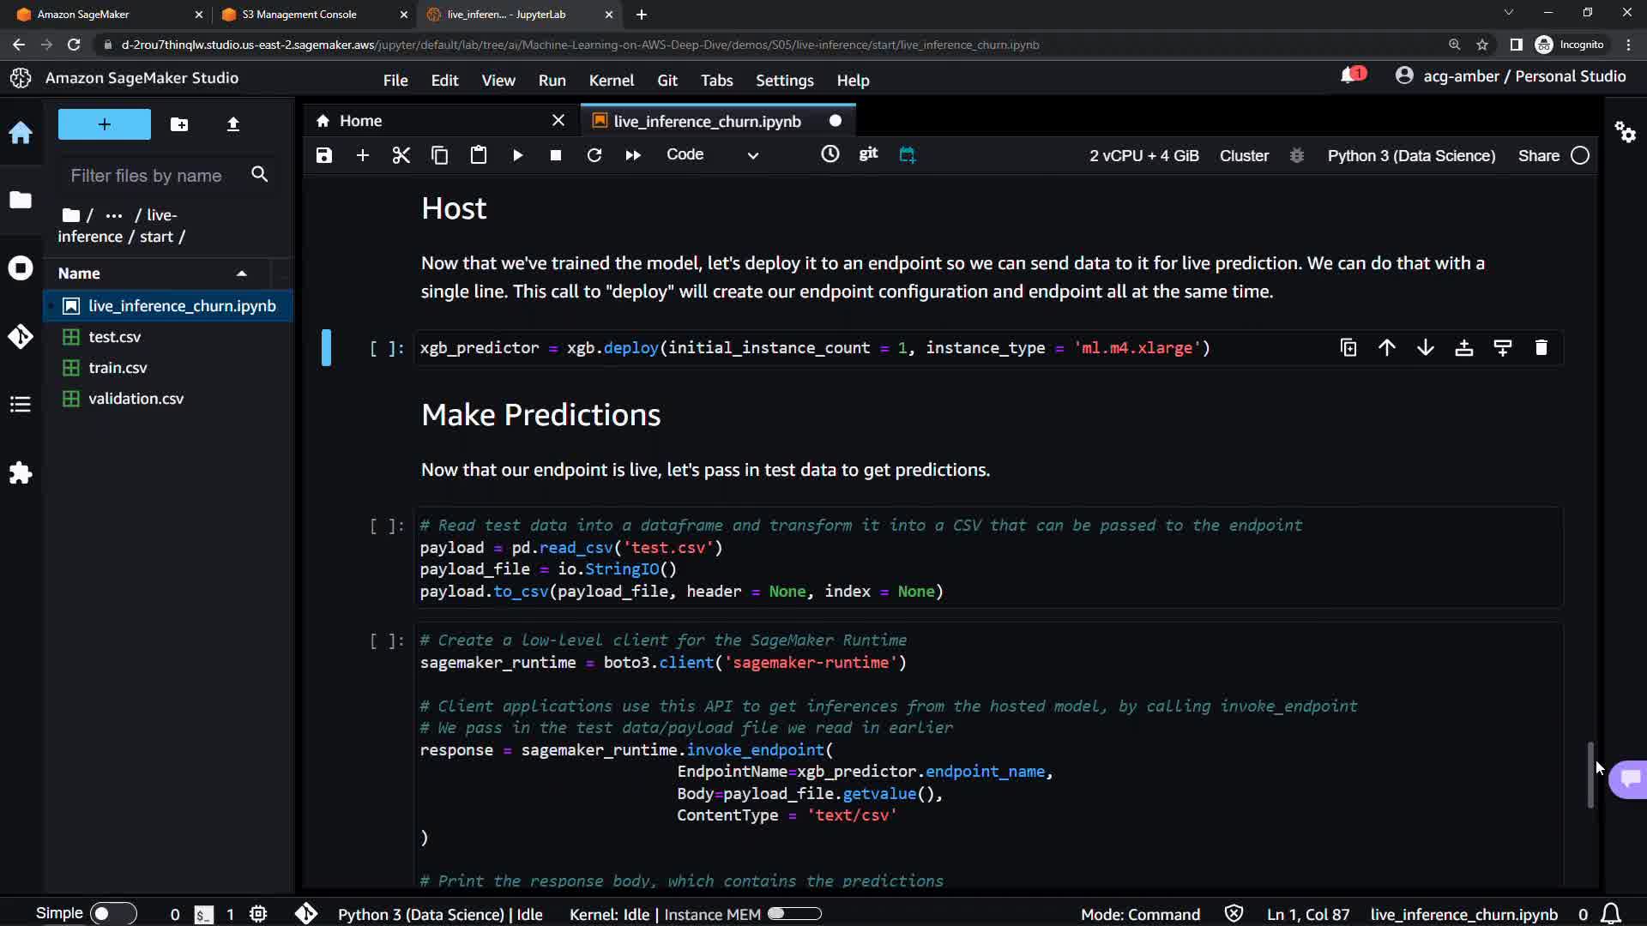Click the Share button
Image resolution: width=1647 pixels, height=926 pixels.
(x=1538, y=155)
